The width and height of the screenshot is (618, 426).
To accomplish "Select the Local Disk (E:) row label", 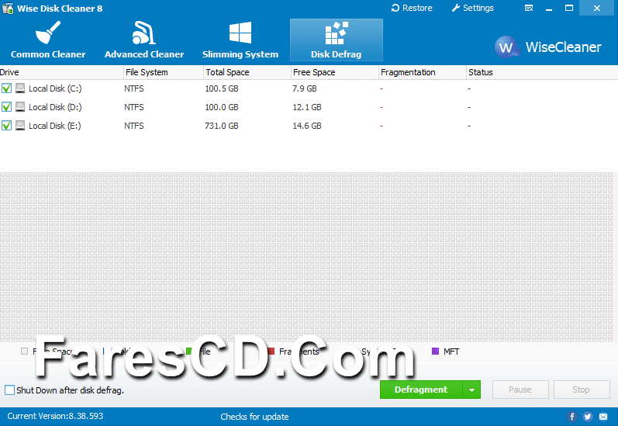I will pos(55,126).
